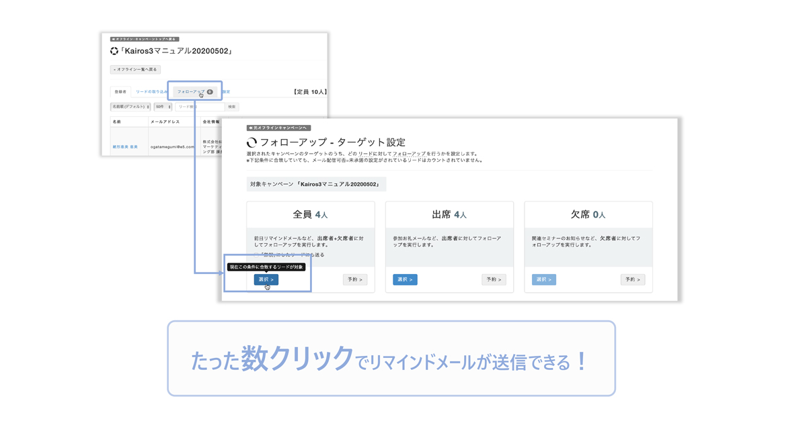Viewport: 807px width, 423px height.
Task: Click the オフライン一覧へ戻る button
Action: 135,69
